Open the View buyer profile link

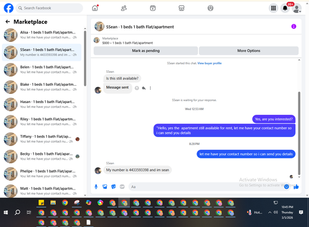click(x=210, y=63)
